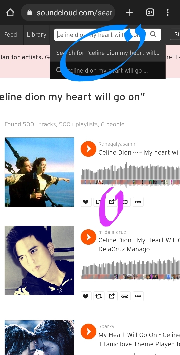Like the Raheqalyasamin track with the heart icon
This screenshot has height=355, width=180.
[86, 202]
